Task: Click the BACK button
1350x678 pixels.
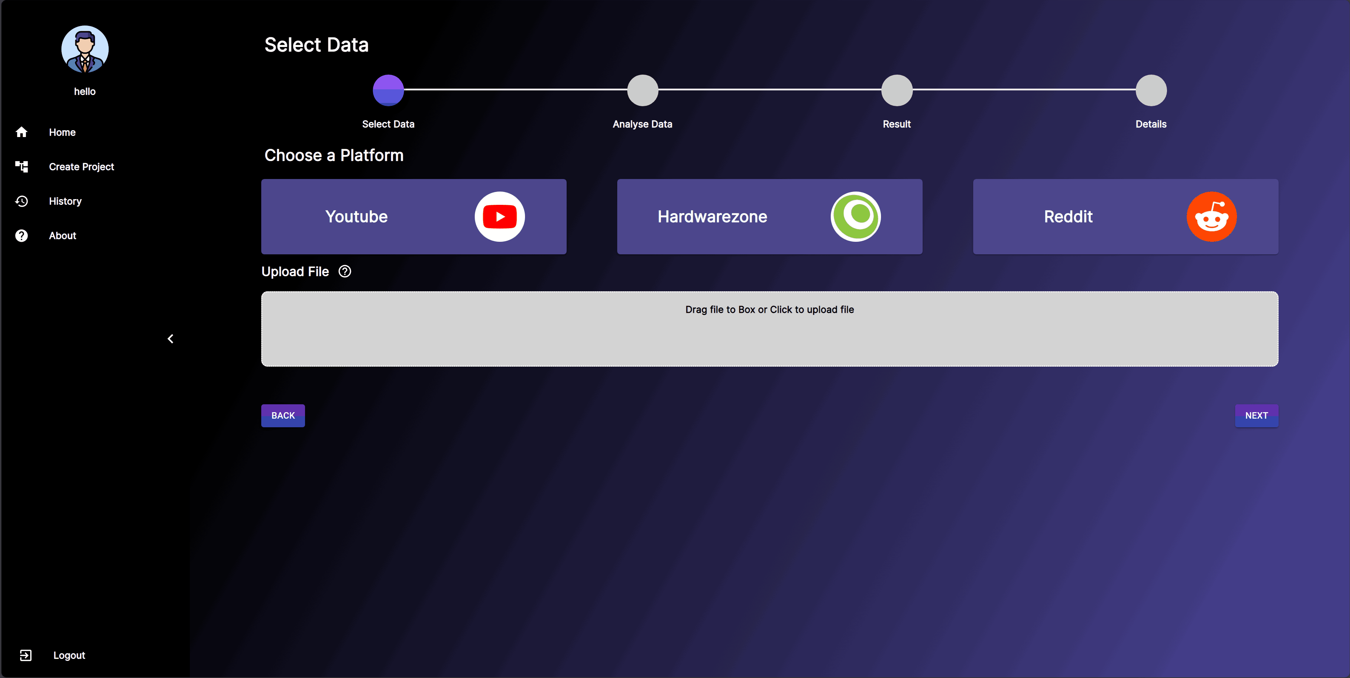Action: click(x=283, y=415)
